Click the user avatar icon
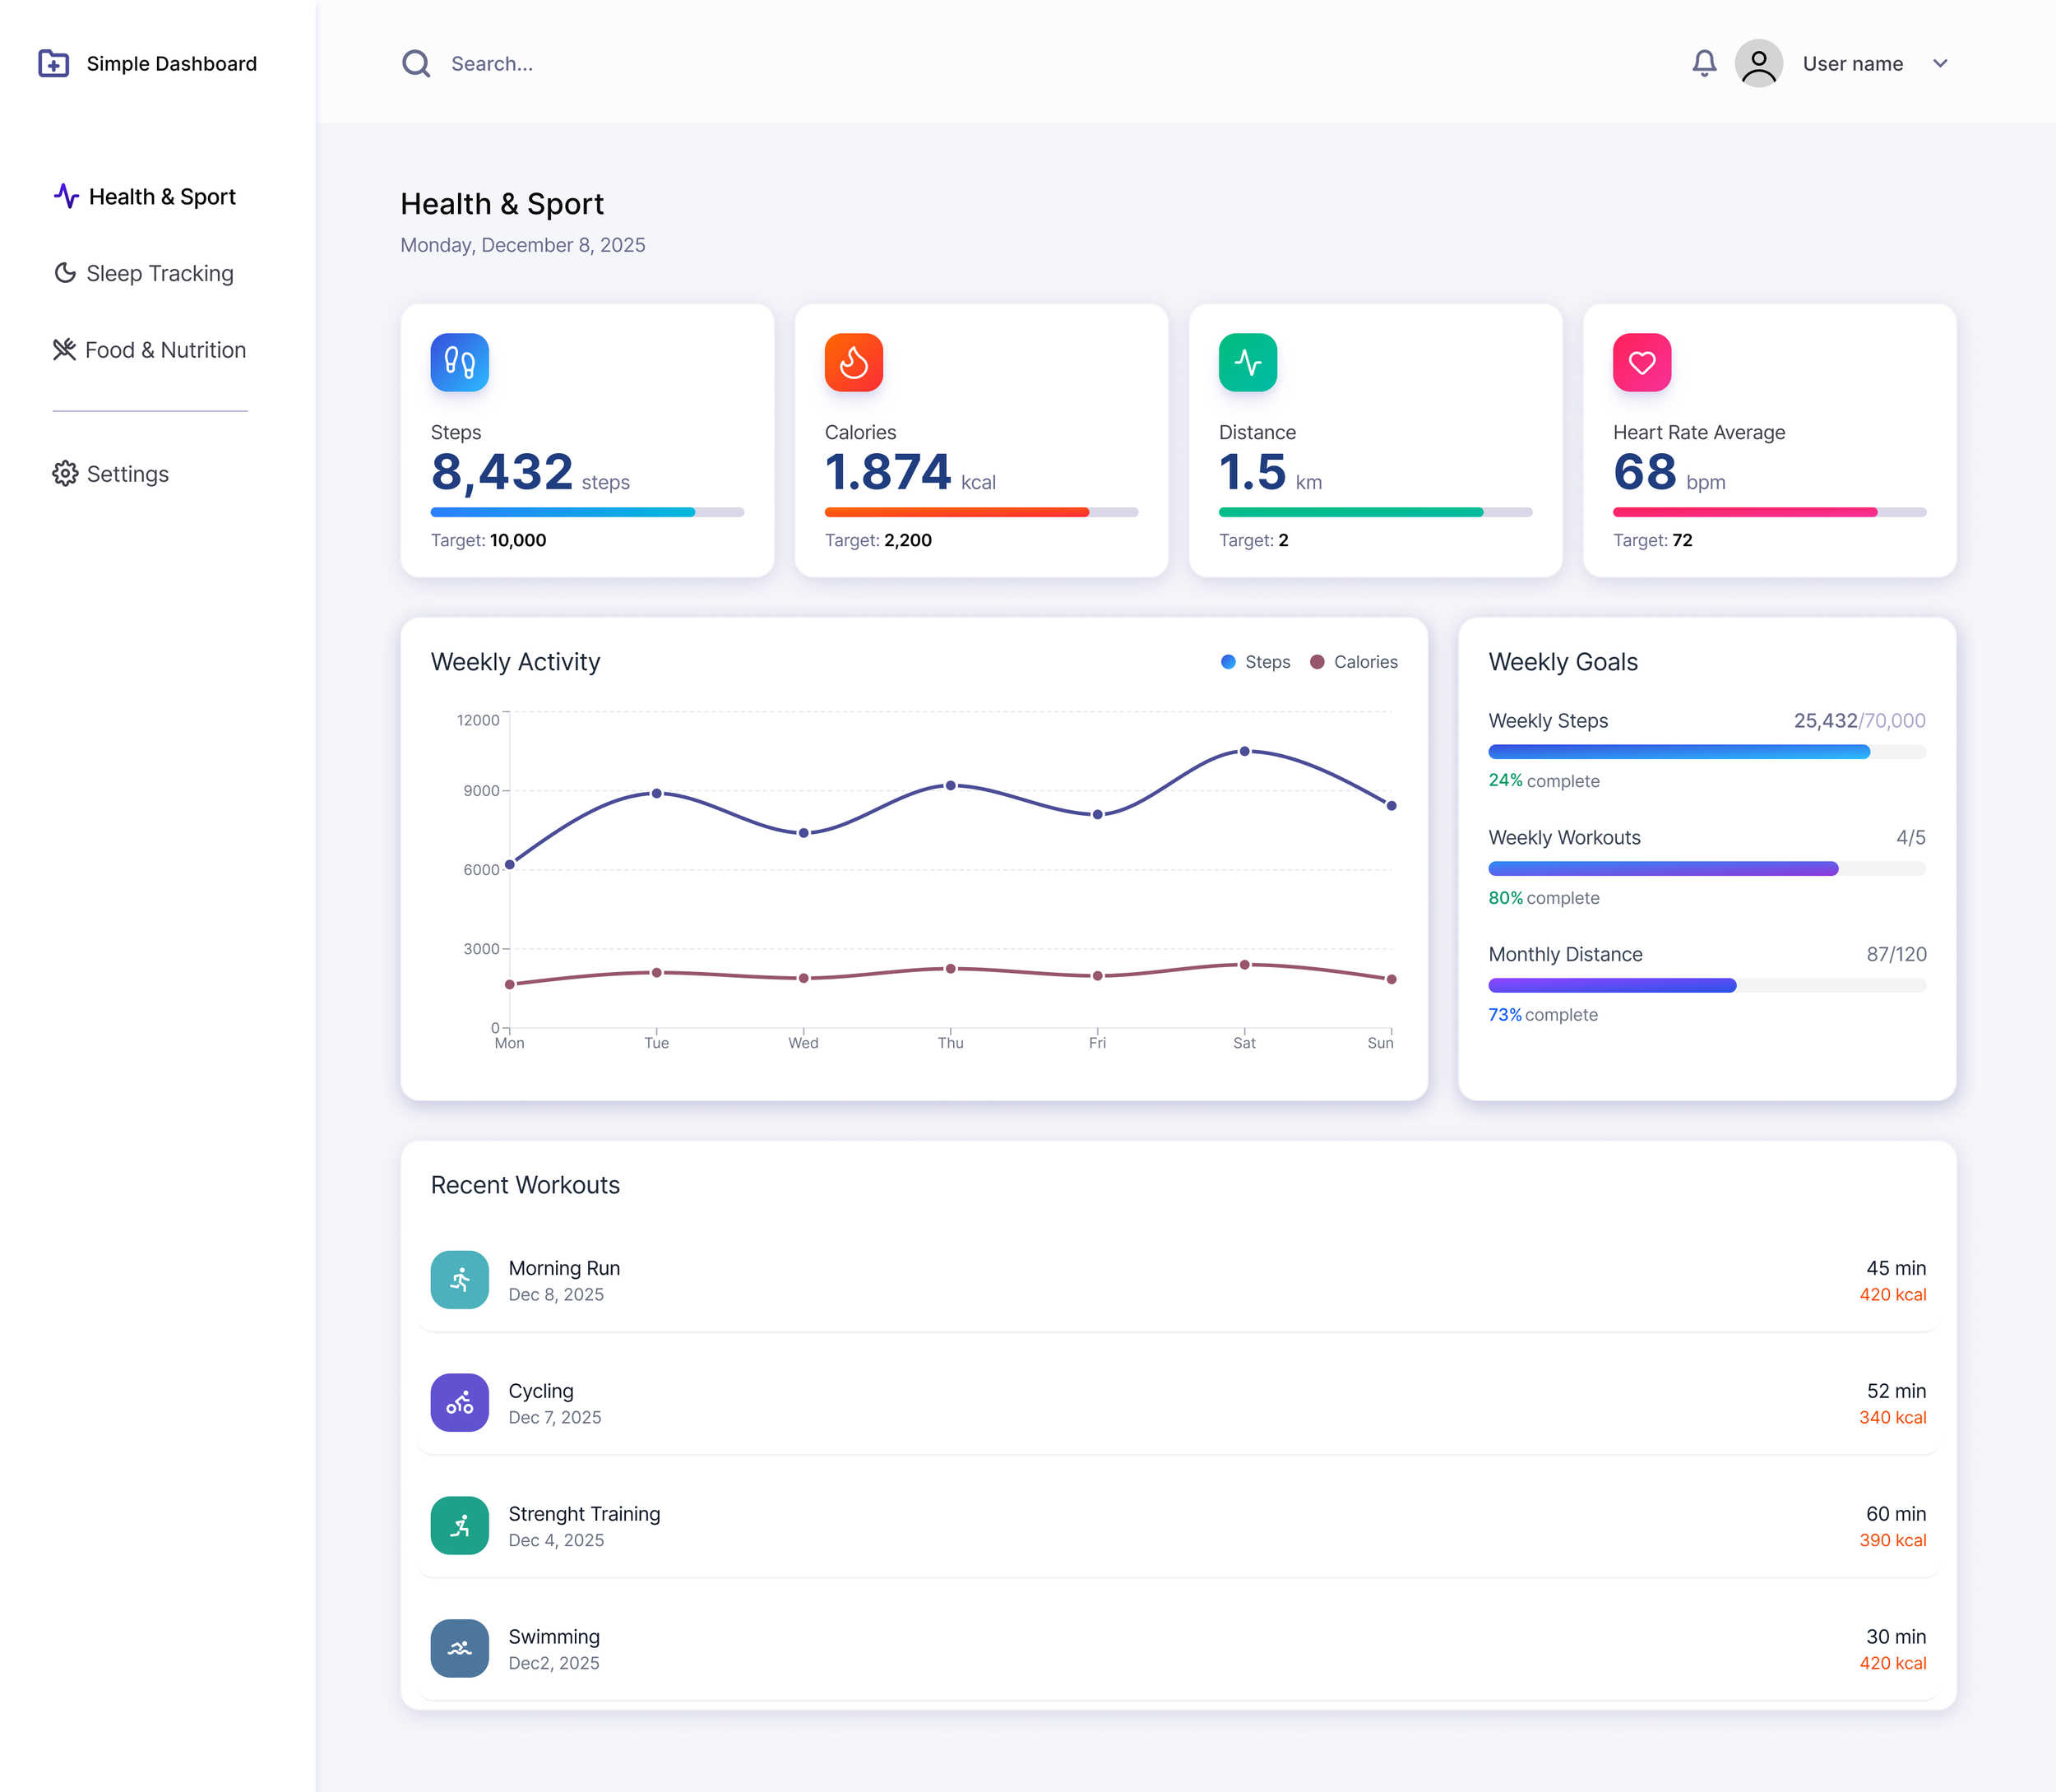This screenshot has width=2056, height=1792. (x=1758, y=63)
